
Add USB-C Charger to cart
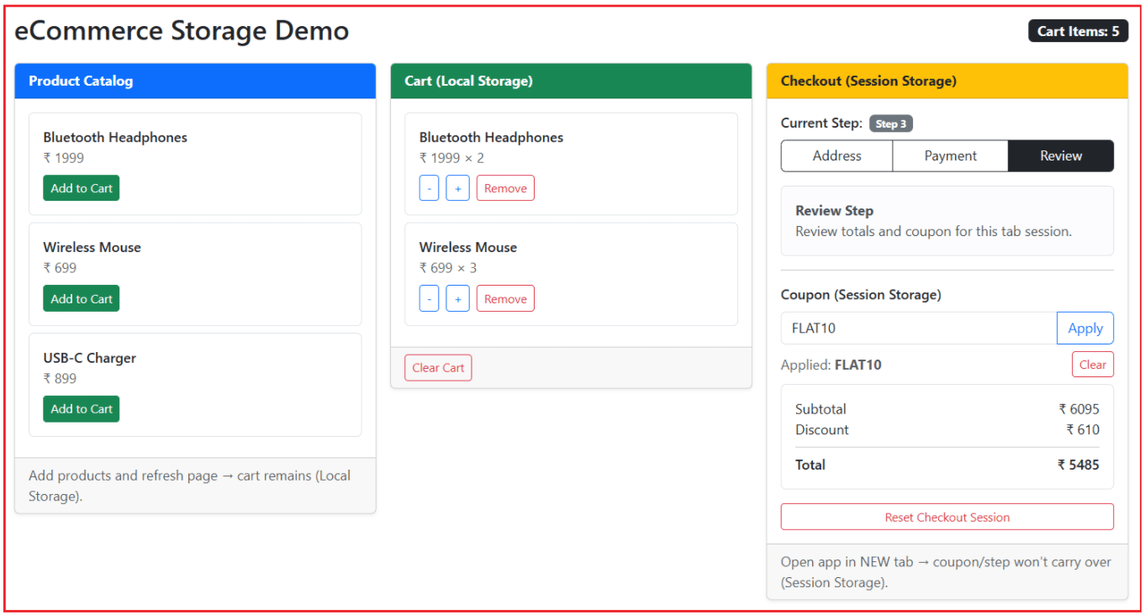click(82, 409)
